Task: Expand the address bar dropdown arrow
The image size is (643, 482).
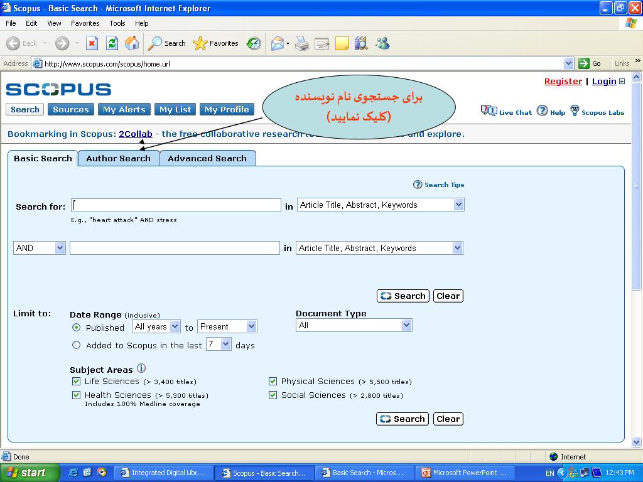Action: (568, 63)
